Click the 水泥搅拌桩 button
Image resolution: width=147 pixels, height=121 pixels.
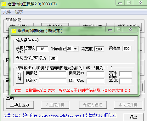(x=128, y=105)
